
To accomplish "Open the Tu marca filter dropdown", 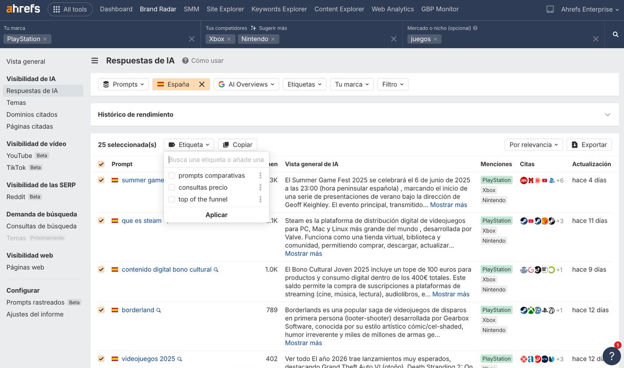I will [x=352, y=84].
